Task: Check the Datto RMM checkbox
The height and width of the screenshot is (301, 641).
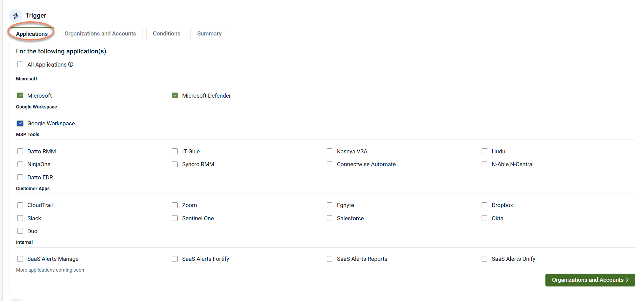Action: pos(20,151)
